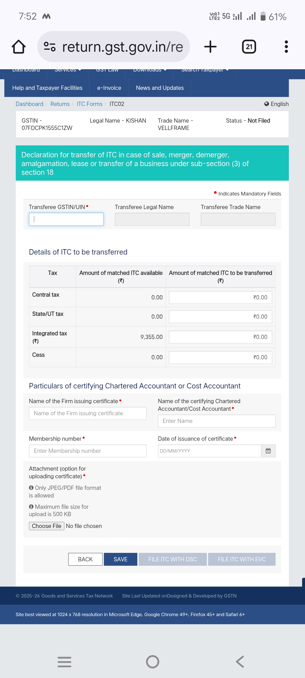The width and height of the screenshot is (305, 678).
Task: Open the calendar date picker icon
Action: 268,451
